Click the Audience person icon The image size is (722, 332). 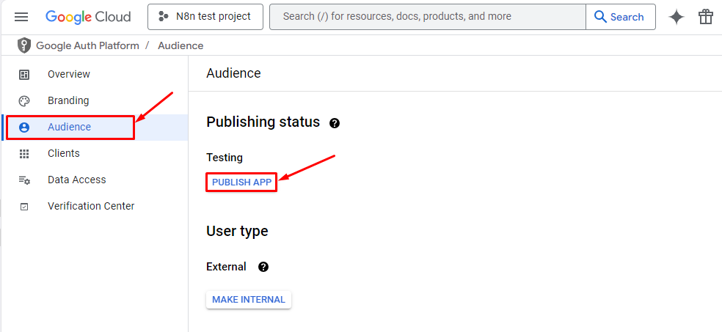pyautogui.click(x=24, y=128)
